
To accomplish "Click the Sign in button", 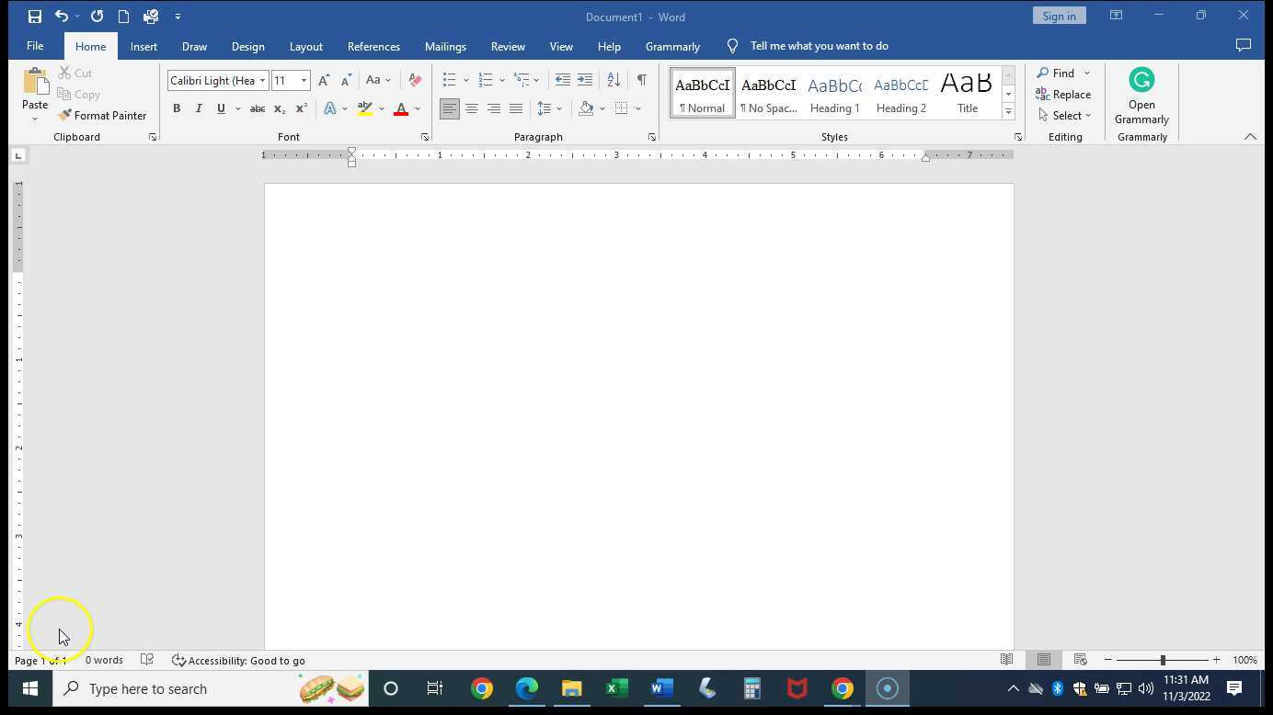I will click(1059, 16).
